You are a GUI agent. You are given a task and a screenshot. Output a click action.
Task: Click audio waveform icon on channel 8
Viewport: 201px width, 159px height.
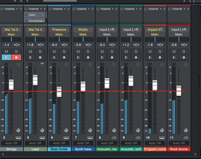tap(114, 137)
